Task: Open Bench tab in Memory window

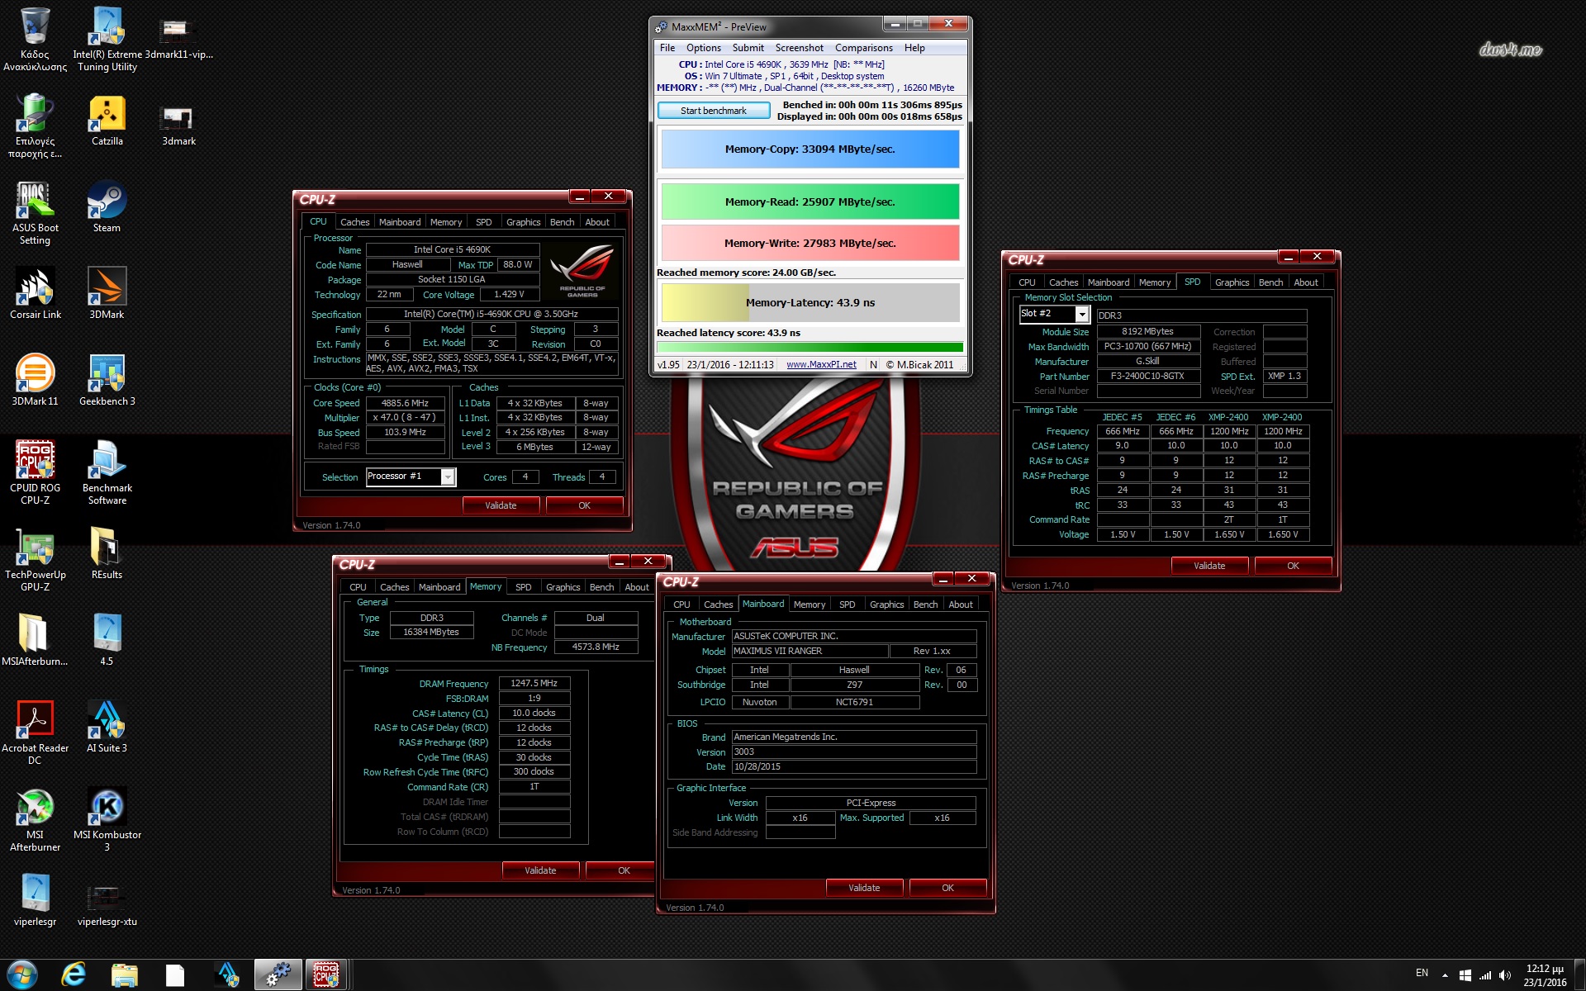Action: point(602,587)
